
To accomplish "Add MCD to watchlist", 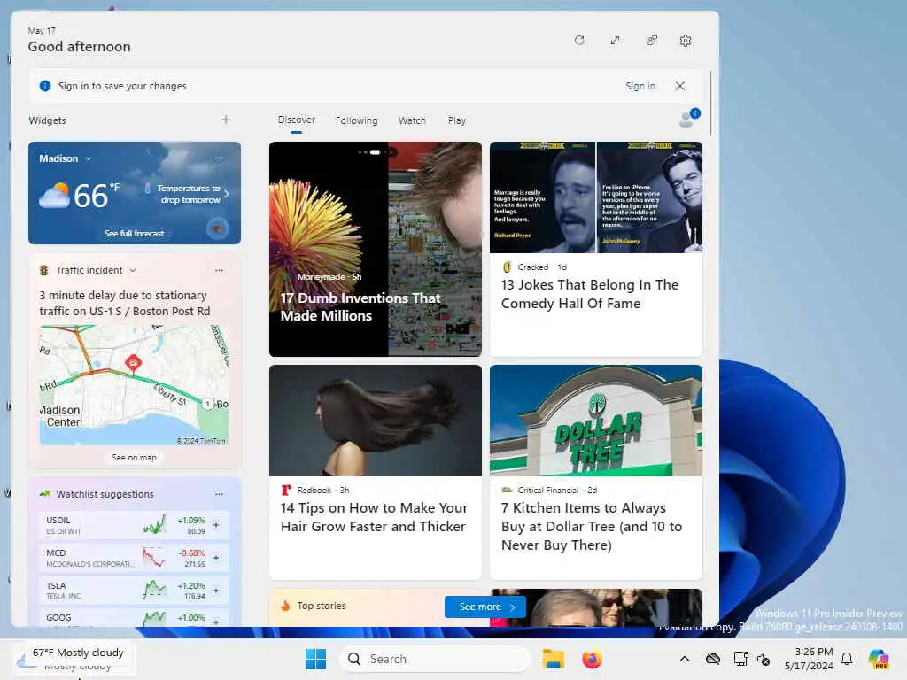I will click(x=216, y=558).
